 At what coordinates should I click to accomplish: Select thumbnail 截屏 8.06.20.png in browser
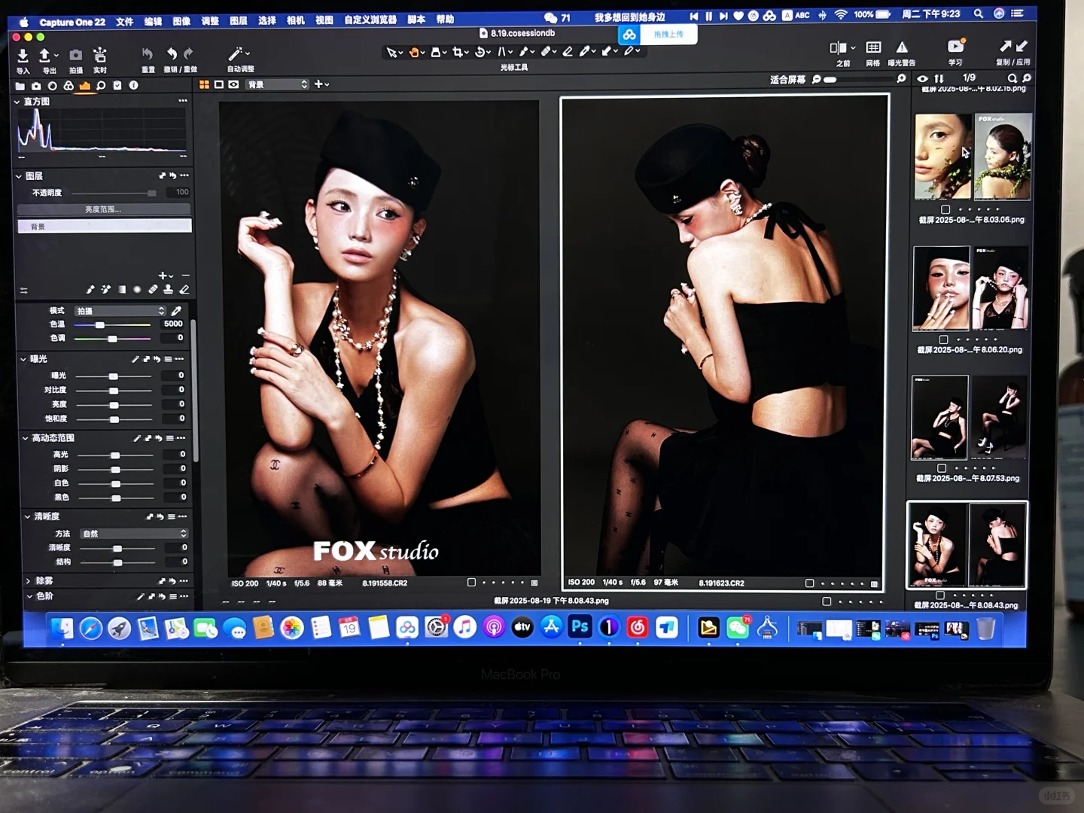point(970,288)
